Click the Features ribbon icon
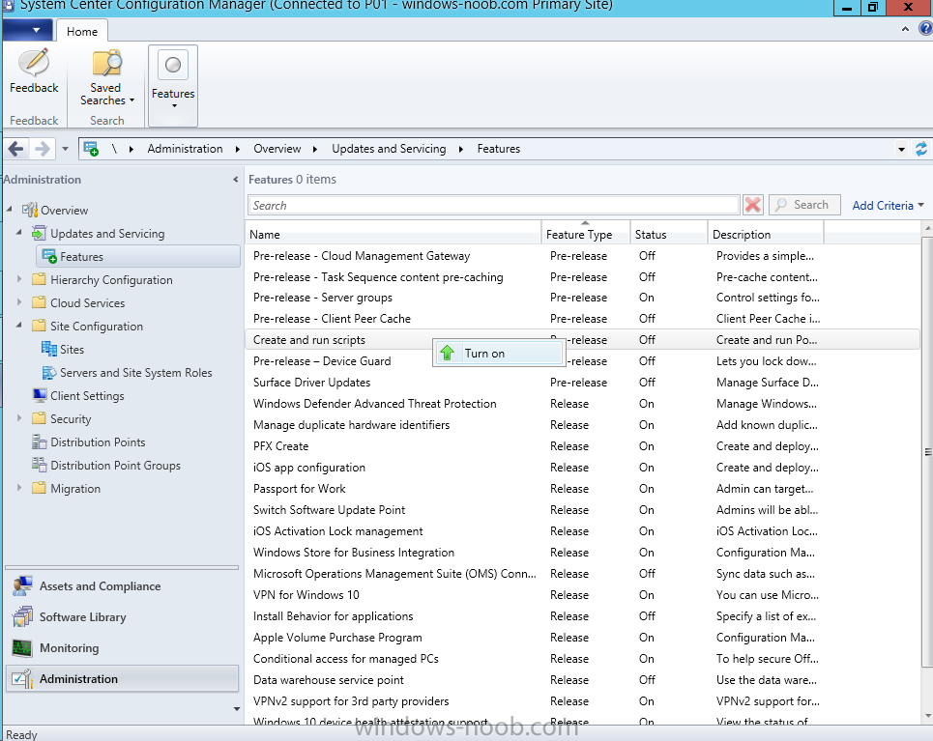The width and height of the screenshot is (933, 741). click(172, 65)
